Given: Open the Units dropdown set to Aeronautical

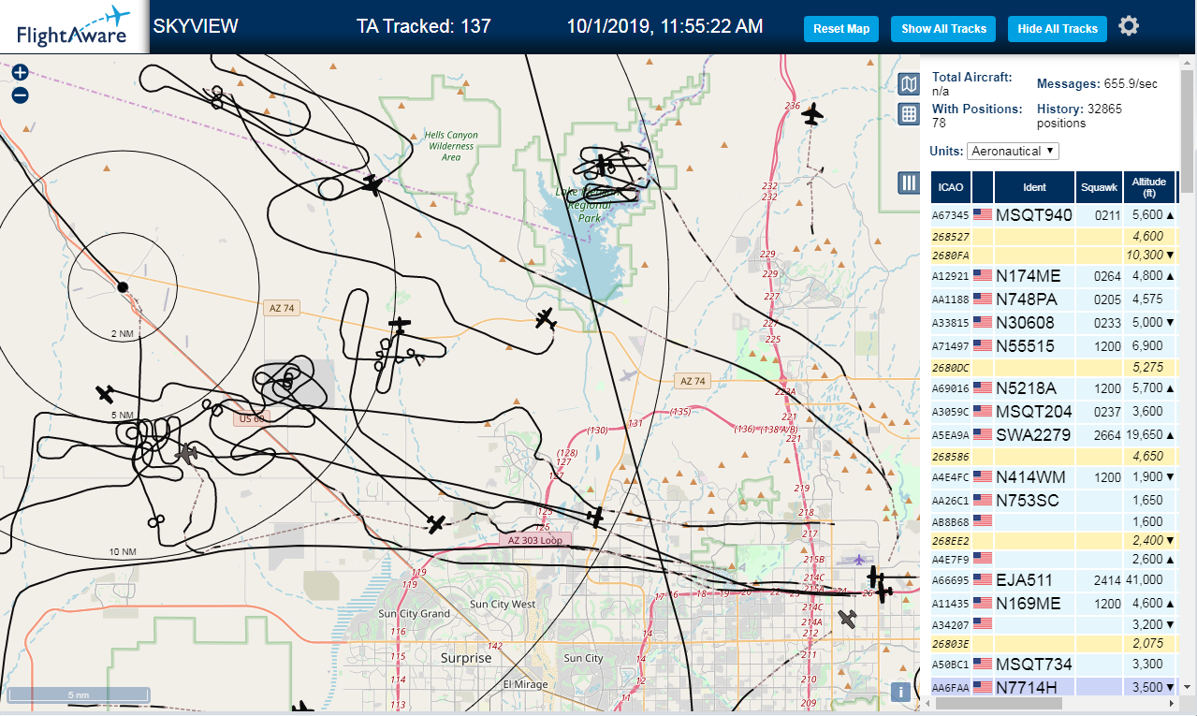Looking at the screenshot, I should 1014,151.
